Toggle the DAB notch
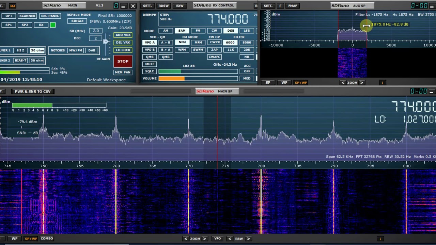 coord(92,50)
